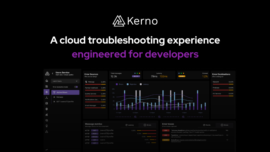
Task: Open the Last 4 hours time range dropdown
Action: coord(65,81)
